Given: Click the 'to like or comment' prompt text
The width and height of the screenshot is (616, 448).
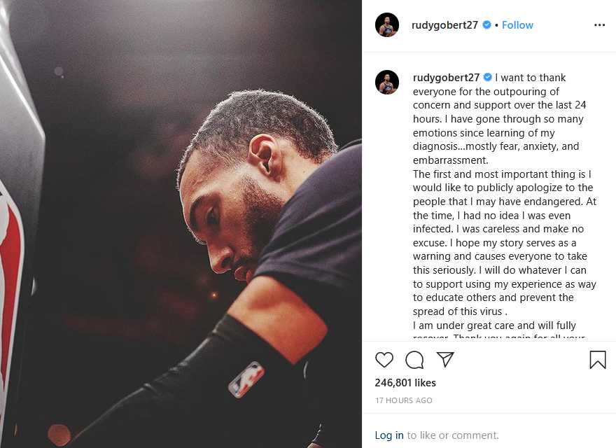Looking at the screenshot, I should [453, 435].
